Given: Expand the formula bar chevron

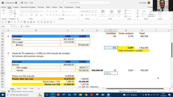Looking at the screenshot, I should click(x=171, y=26).
